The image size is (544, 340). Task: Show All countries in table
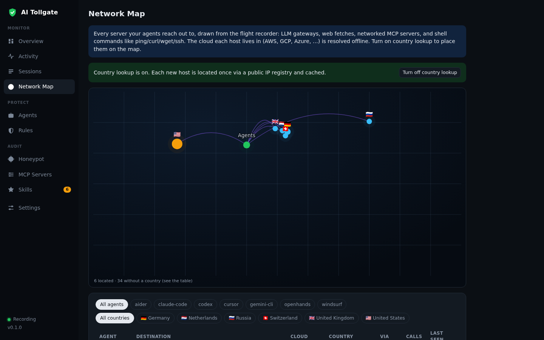(x=115, y=318)
